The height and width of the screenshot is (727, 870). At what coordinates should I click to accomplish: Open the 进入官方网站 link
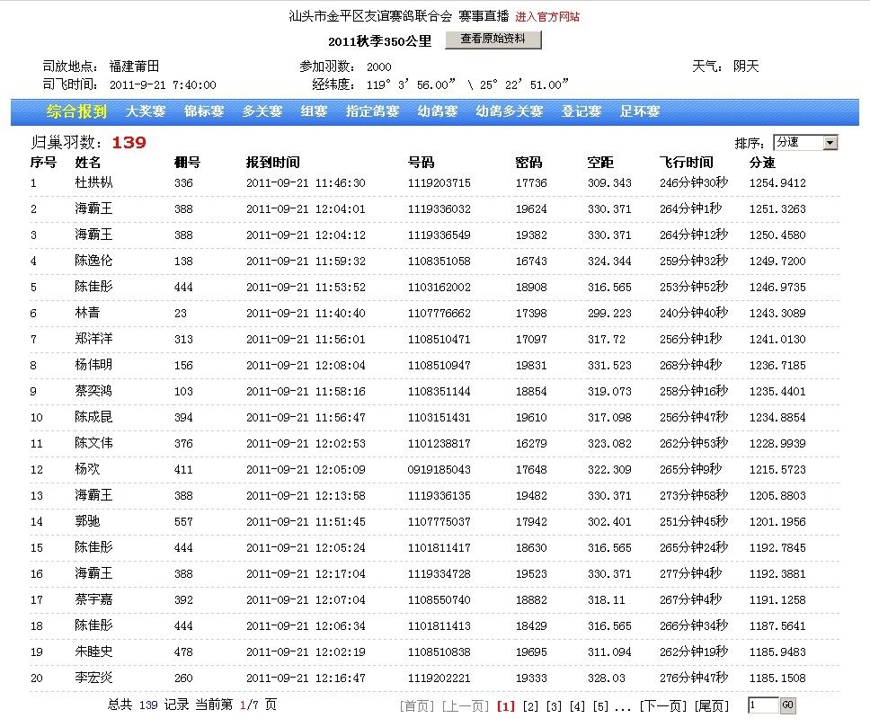click(547, 17)
